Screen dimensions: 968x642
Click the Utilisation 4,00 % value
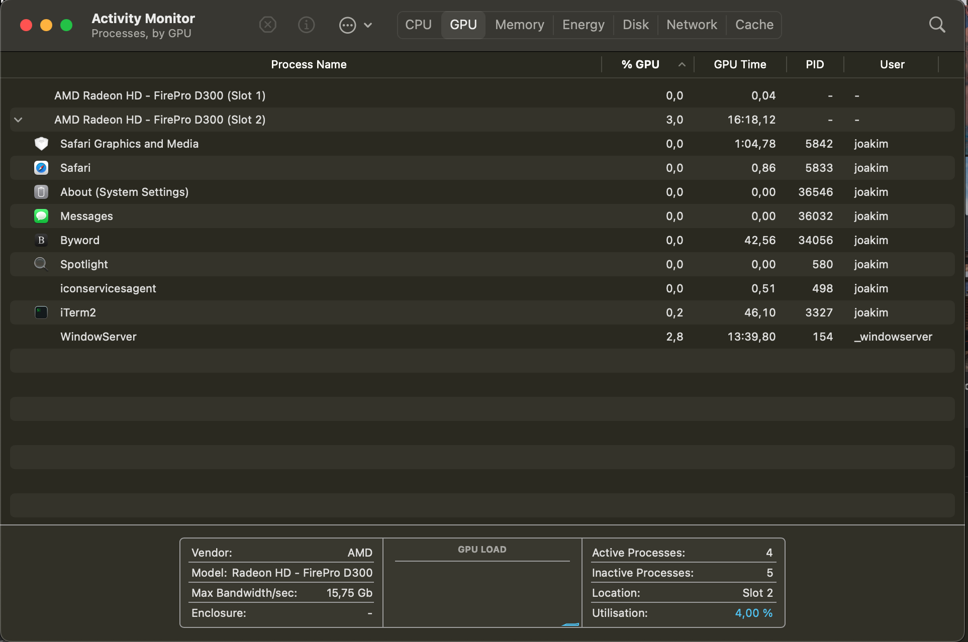[x=753, y=613]
